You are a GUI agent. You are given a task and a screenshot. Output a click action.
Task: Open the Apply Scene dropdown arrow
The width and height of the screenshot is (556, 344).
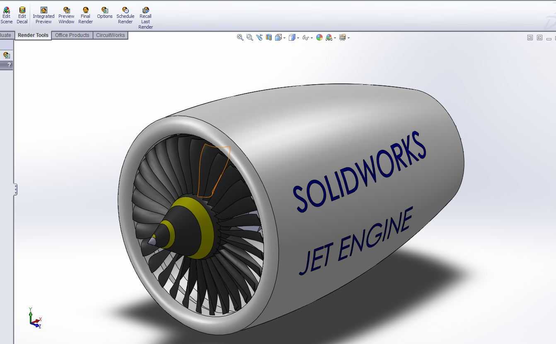point(335,38)
